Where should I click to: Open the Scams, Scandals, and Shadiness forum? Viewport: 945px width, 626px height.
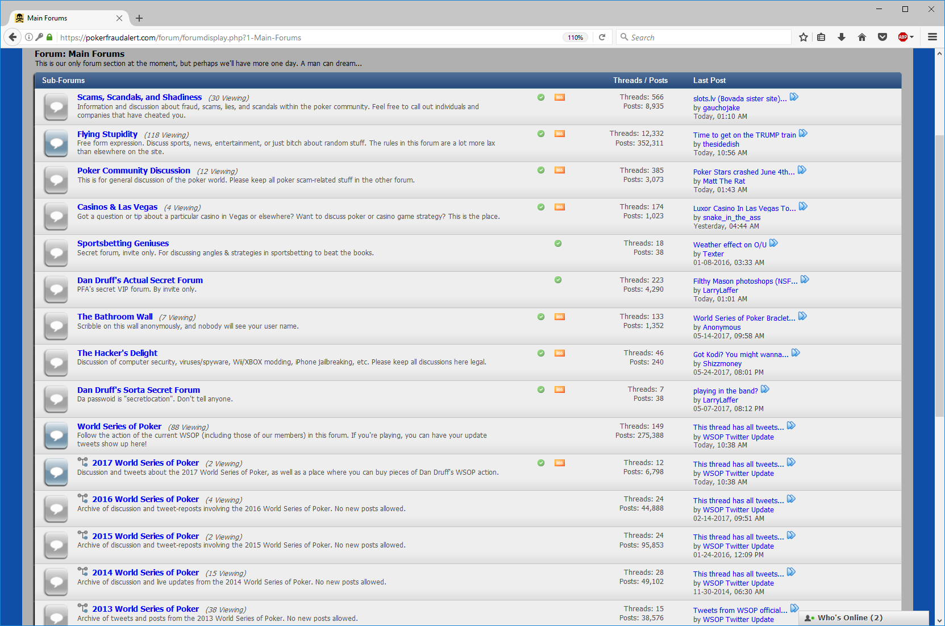[139, 97]
